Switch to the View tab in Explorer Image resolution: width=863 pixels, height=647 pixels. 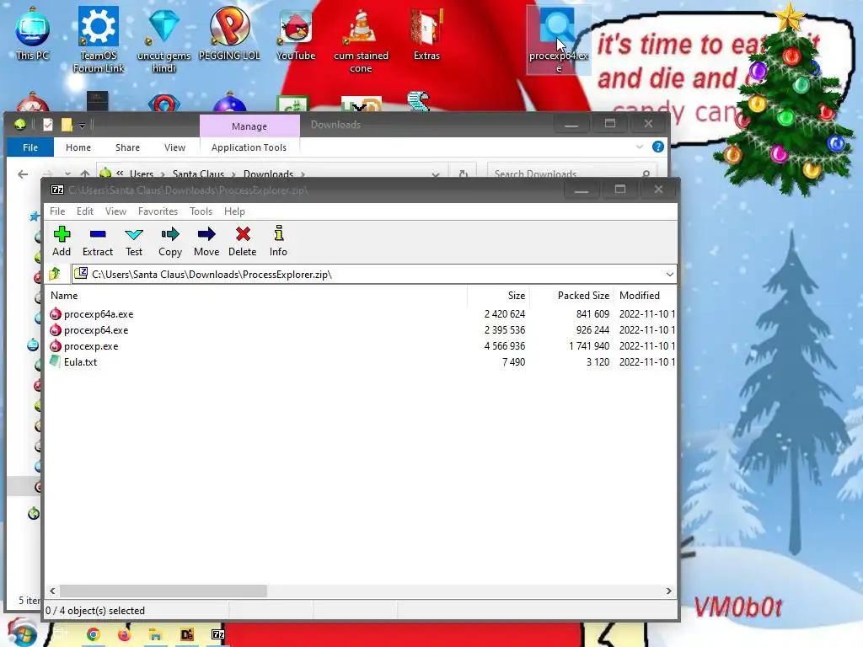tap(174, 147)
